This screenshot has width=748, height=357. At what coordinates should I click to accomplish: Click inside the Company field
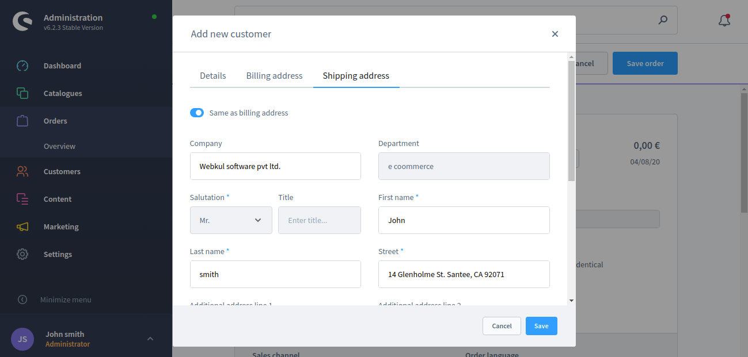(275, 166)
